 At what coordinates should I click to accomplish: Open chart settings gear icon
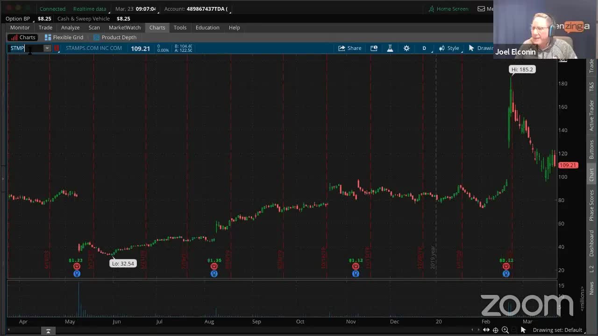[x=406, y=48]
